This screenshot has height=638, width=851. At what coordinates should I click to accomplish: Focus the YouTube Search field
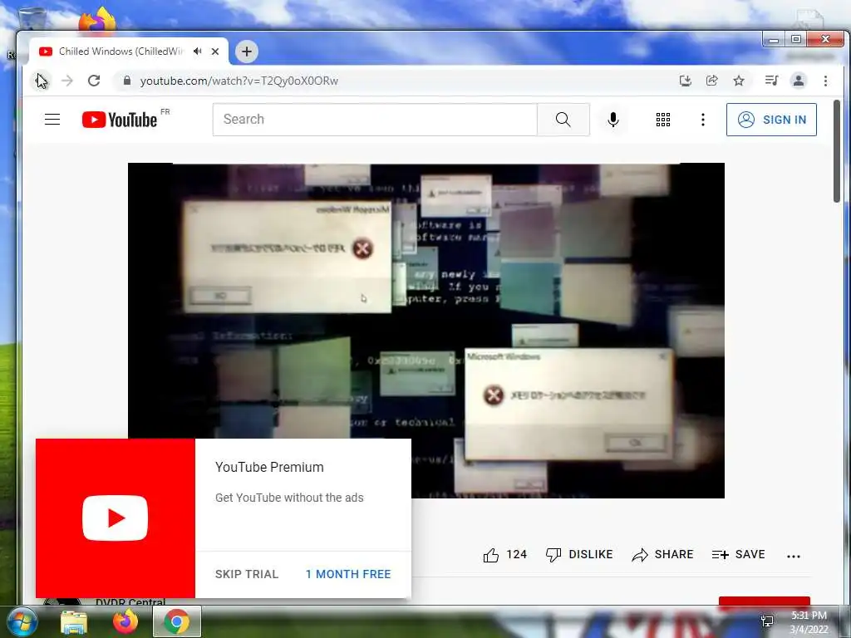(x=375, y=120)
